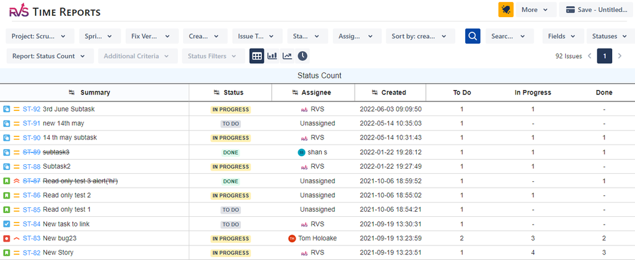The image size is (635, 260).
Task: Click IN PROGRESS status badge for ST-88
Action: 231,167
